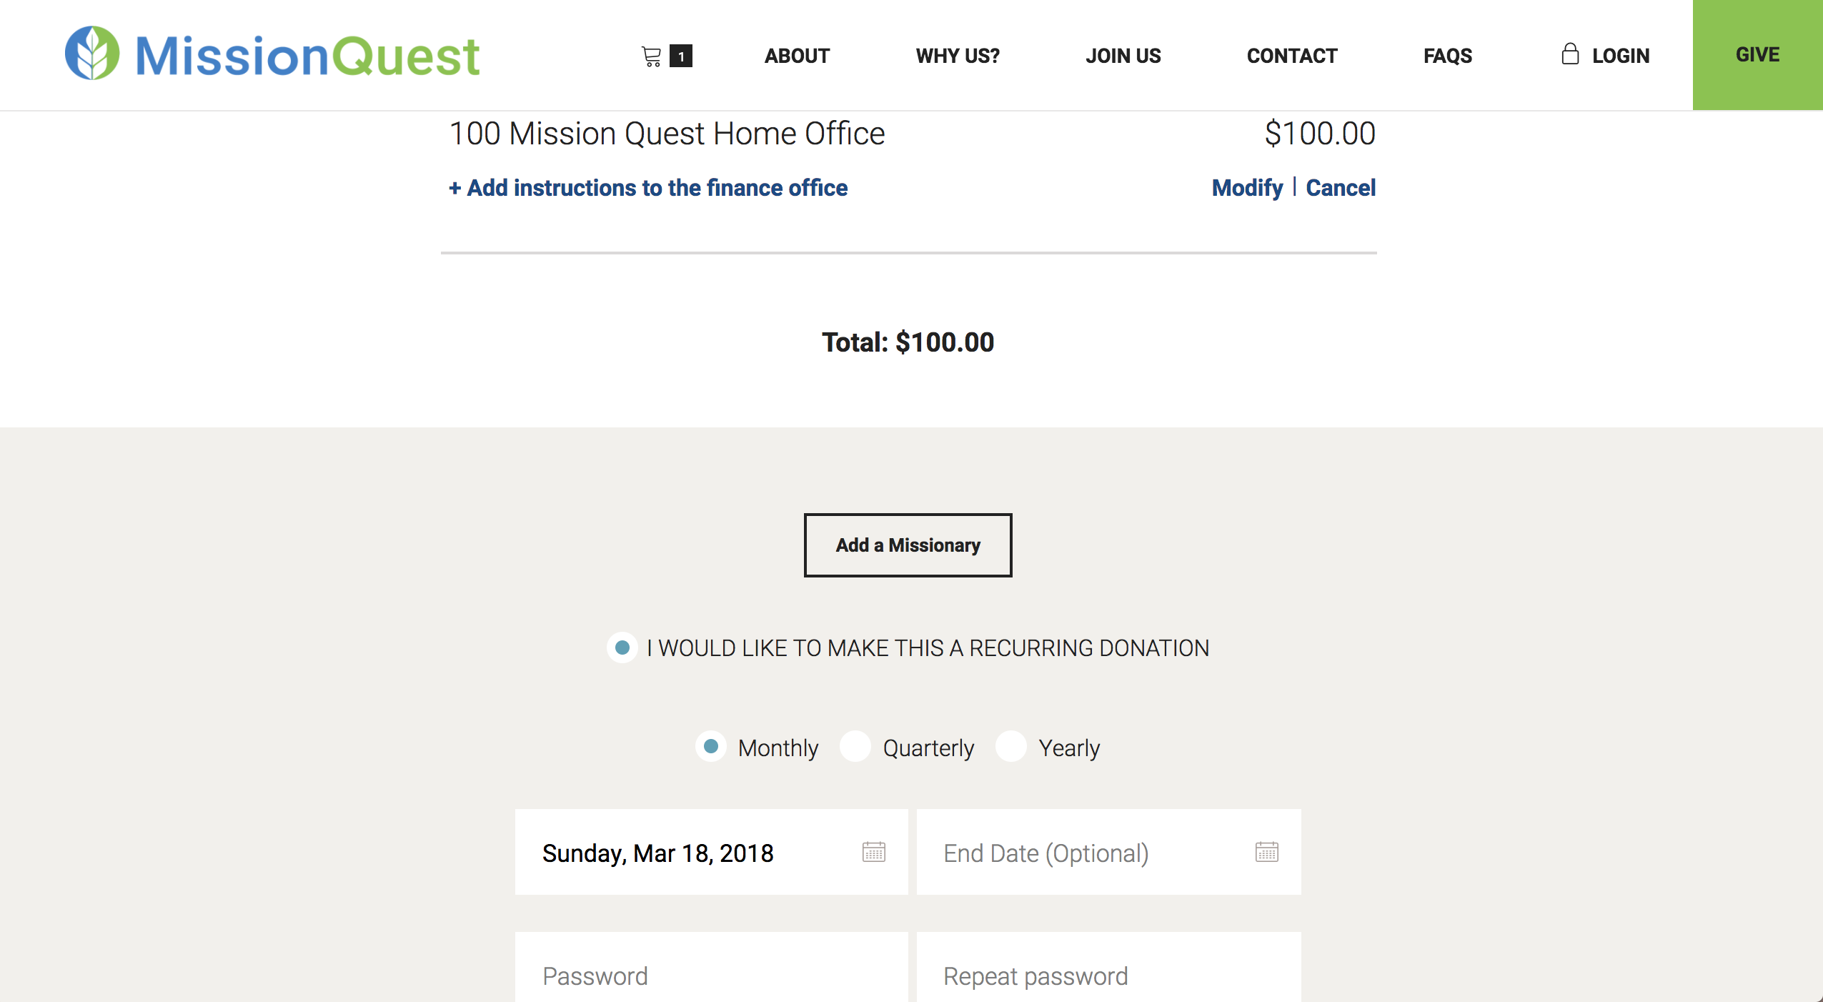The height and width of the screenshot is (1002, 1823).
Task: Toggle the recurring donation radio button
Action: (x=622, y=648)
